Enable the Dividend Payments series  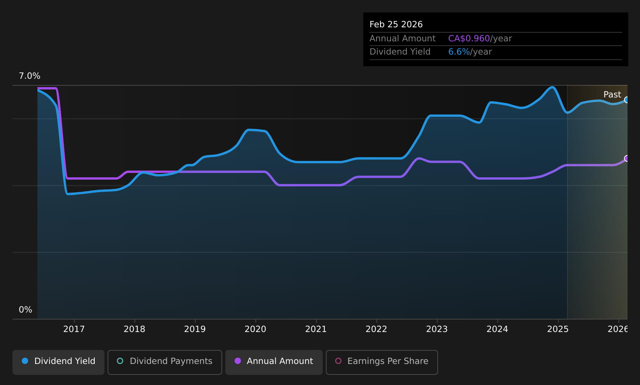tap(165, 362)
